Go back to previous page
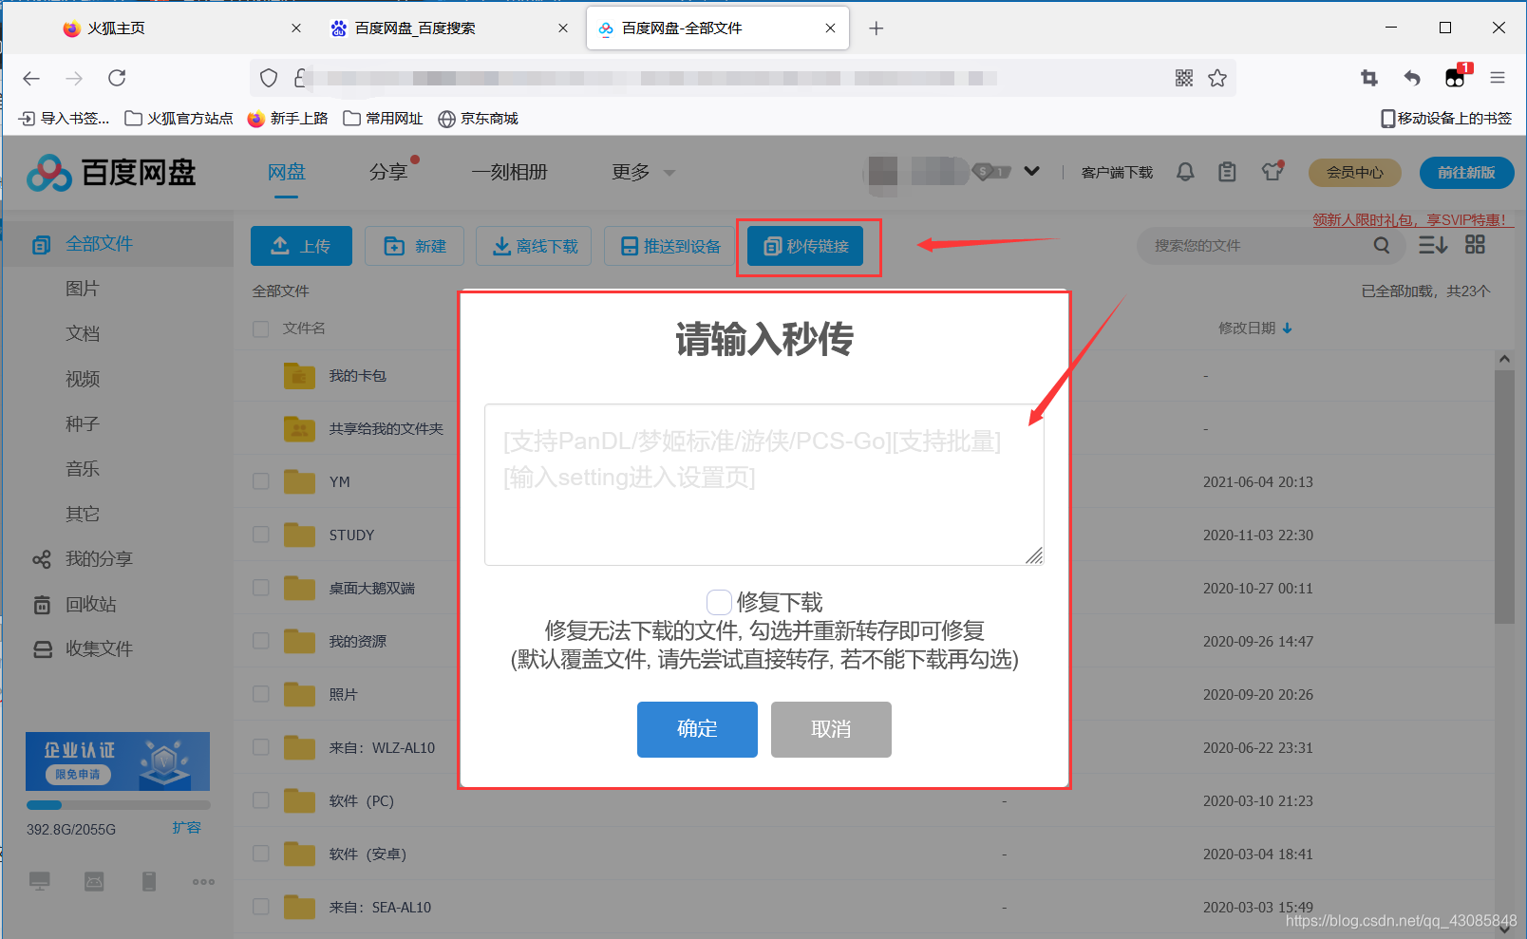 (31, 78)
